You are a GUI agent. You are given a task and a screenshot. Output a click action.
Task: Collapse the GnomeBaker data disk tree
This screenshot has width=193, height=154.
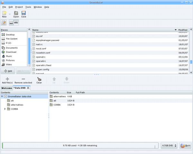pyautogui.click(x=2, y=96)
